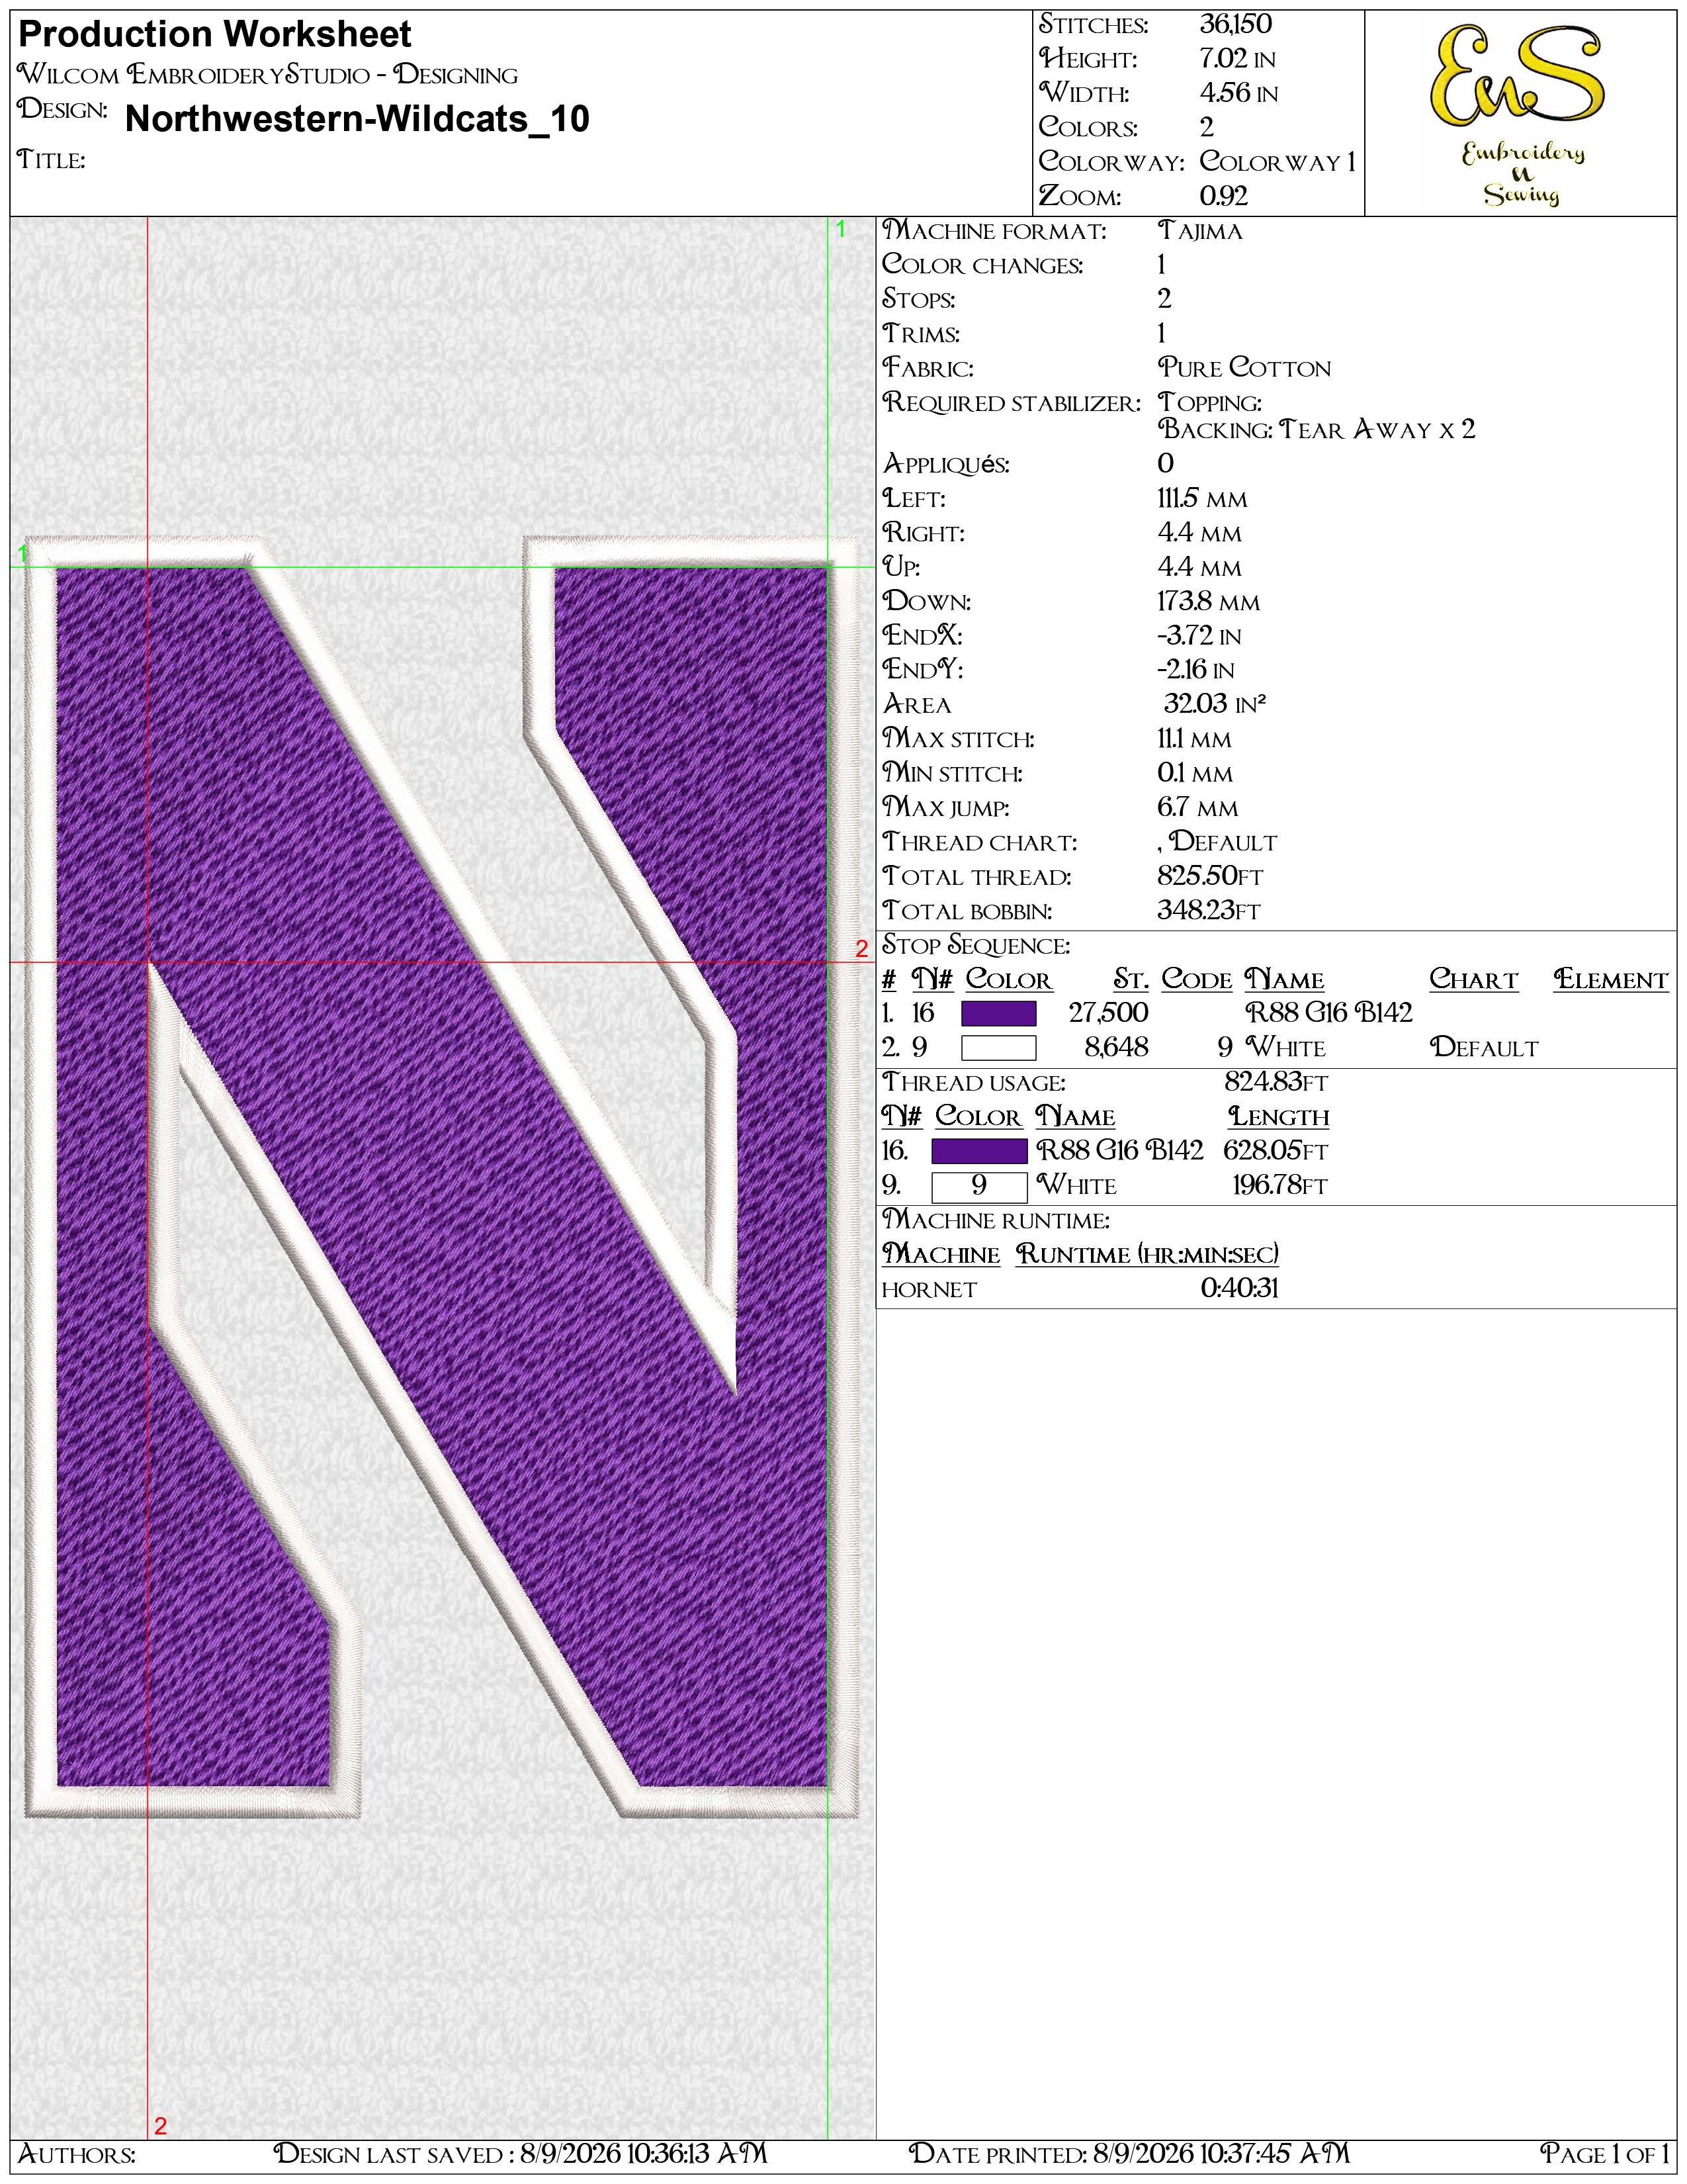The image size is (1687, 2184).
Task: Select the white swatch in Stop Sequence row 2
Action: tap(998, 1047)
